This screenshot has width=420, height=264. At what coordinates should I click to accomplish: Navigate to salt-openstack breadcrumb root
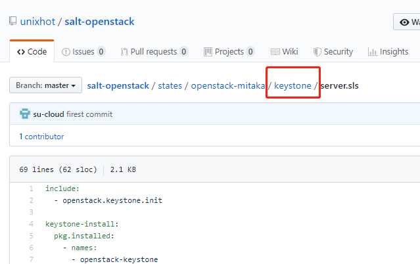[x=118, y=85]
